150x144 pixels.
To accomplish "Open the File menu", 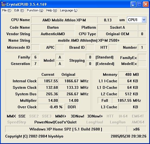I will point(7,10).
